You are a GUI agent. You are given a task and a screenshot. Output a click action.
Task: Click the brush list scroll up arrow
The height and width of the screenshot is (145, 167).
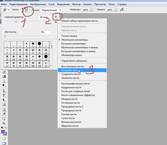51,43
